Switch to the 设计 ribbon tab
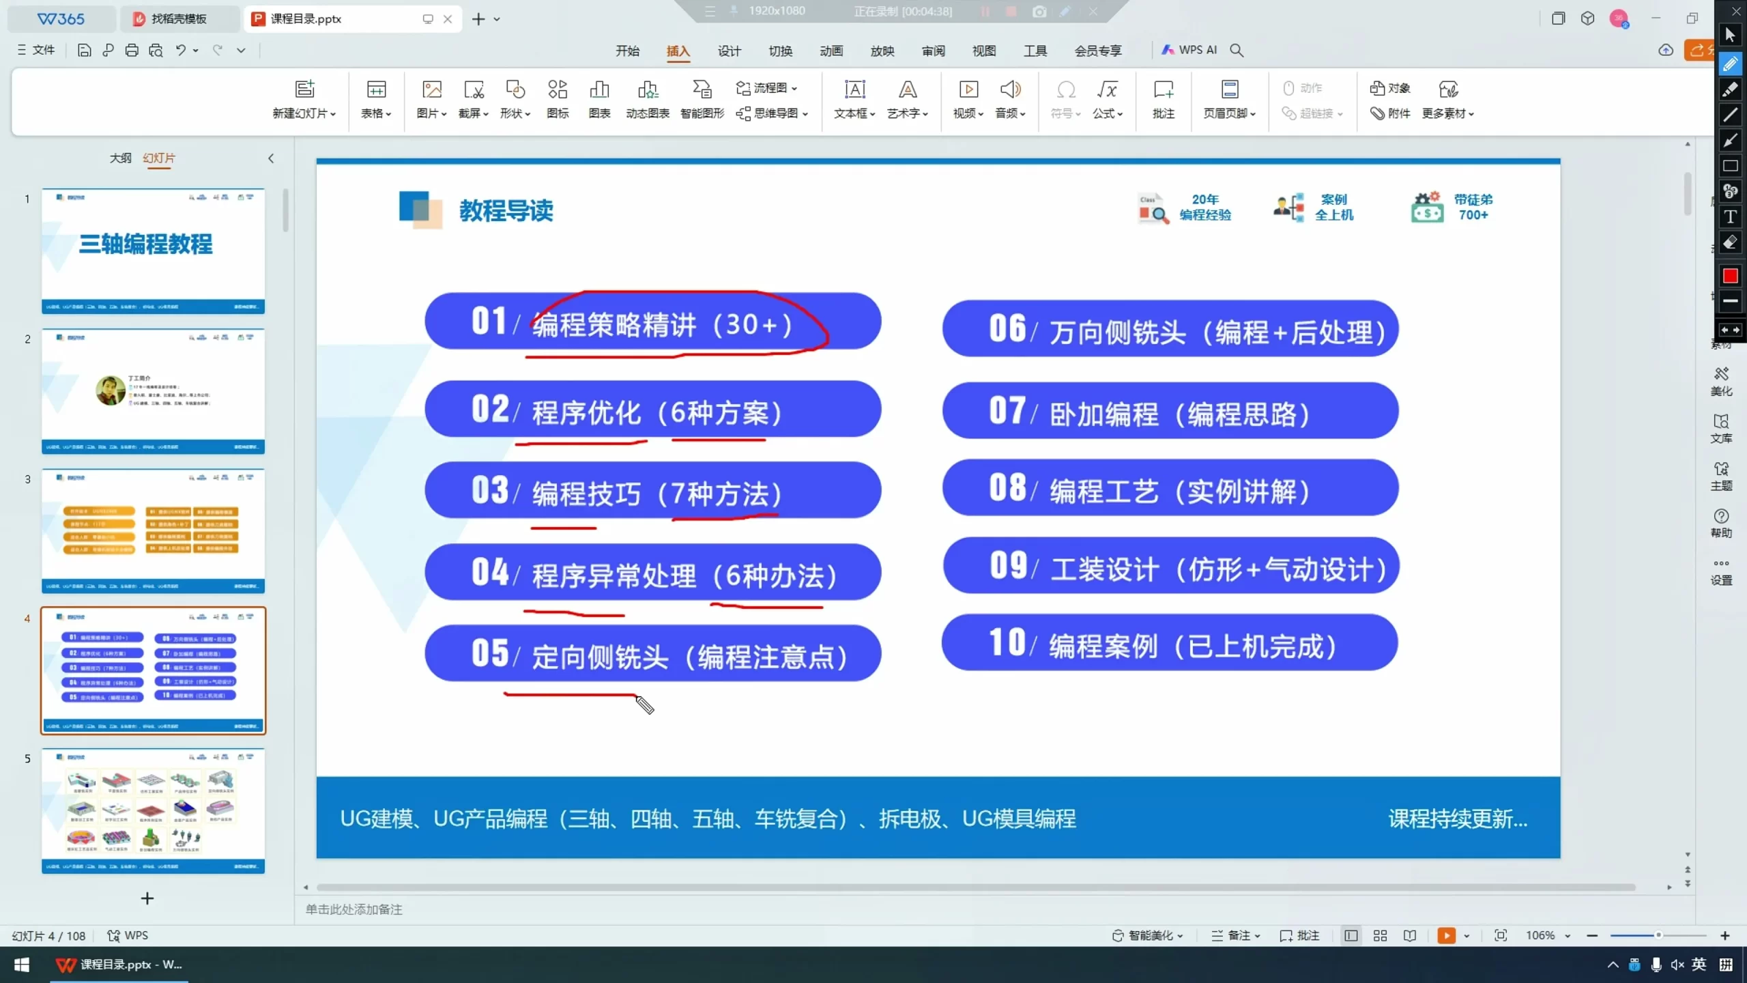 point(727,51)
